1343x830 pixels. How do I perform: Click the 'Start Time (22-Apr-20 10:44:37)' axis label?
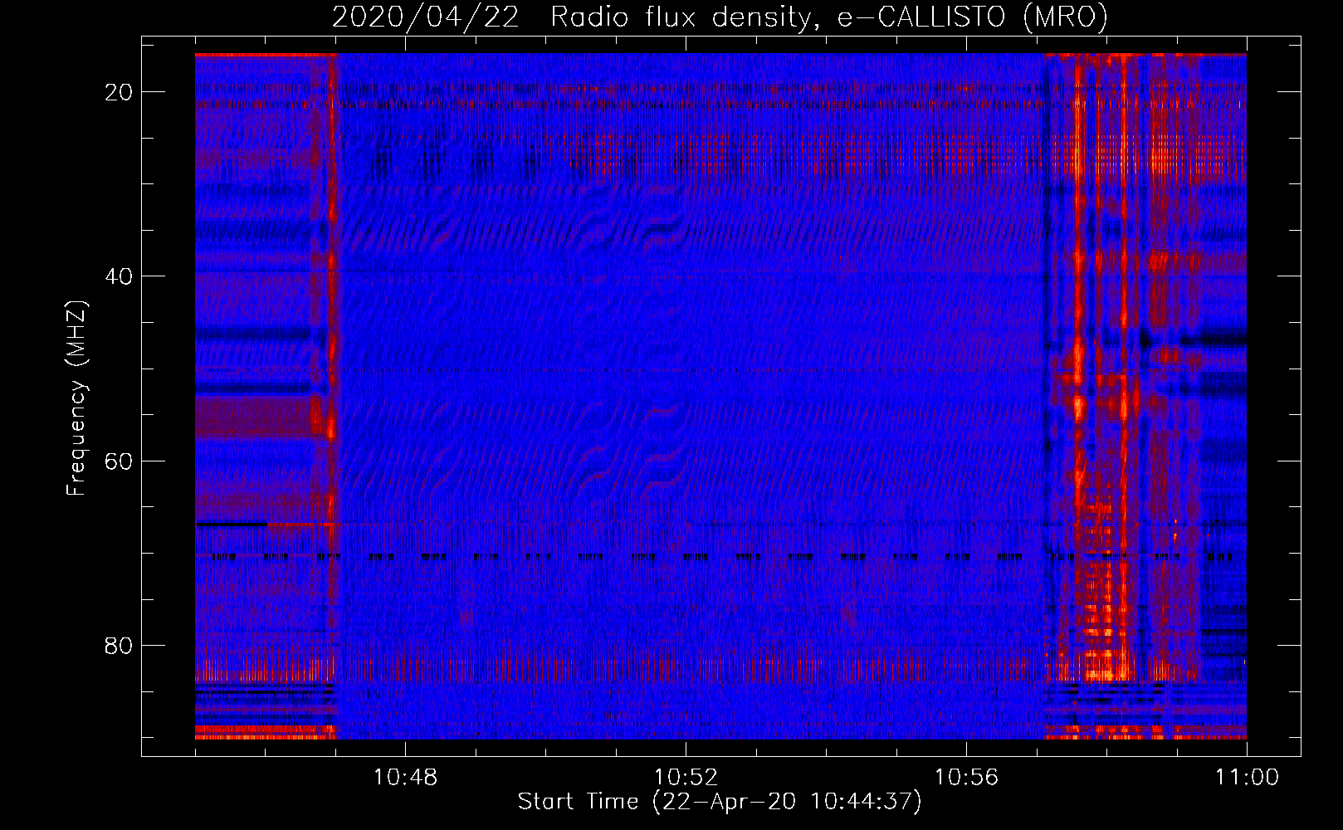pos(720,802)
